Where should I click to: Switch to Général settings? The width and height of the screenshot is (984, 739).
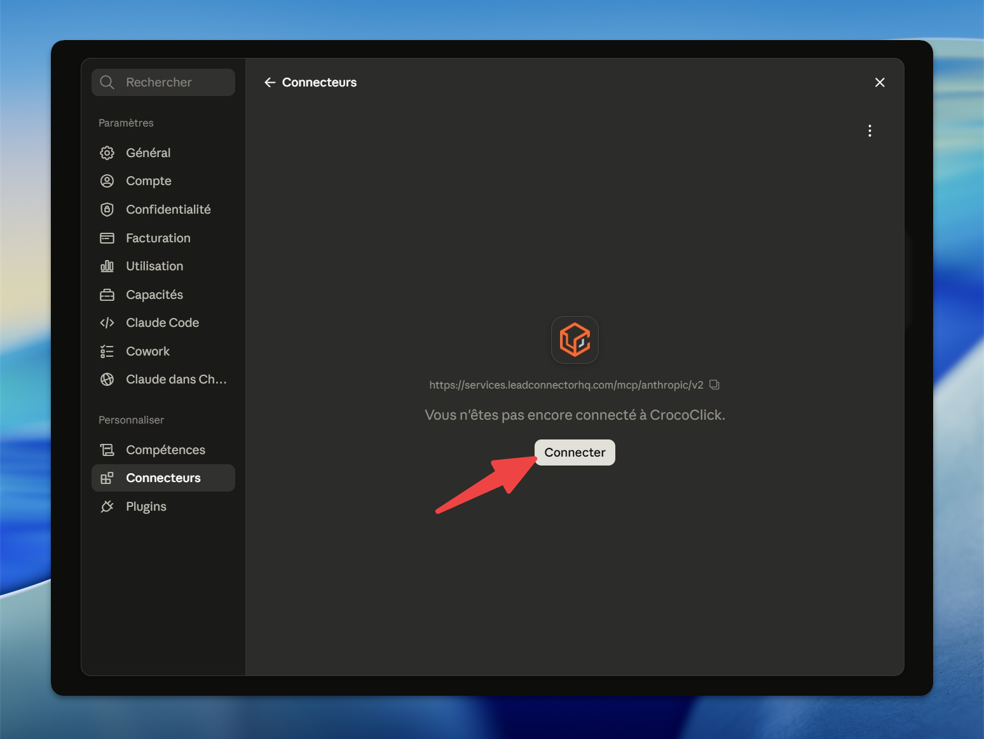pyautogui.click(x=163, y=153)
